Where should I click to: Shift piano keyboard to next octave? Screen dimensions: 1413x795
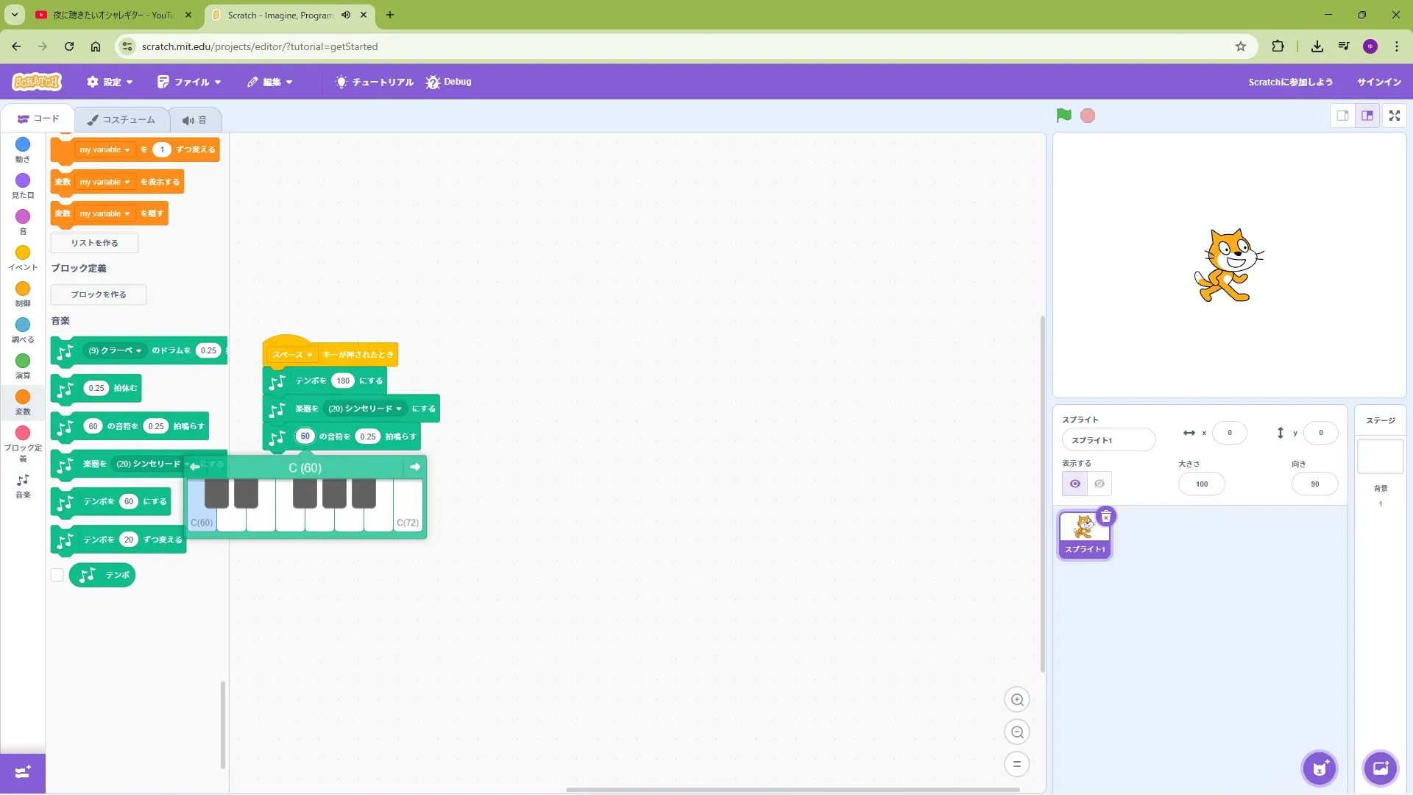click(x=414, y=467)
